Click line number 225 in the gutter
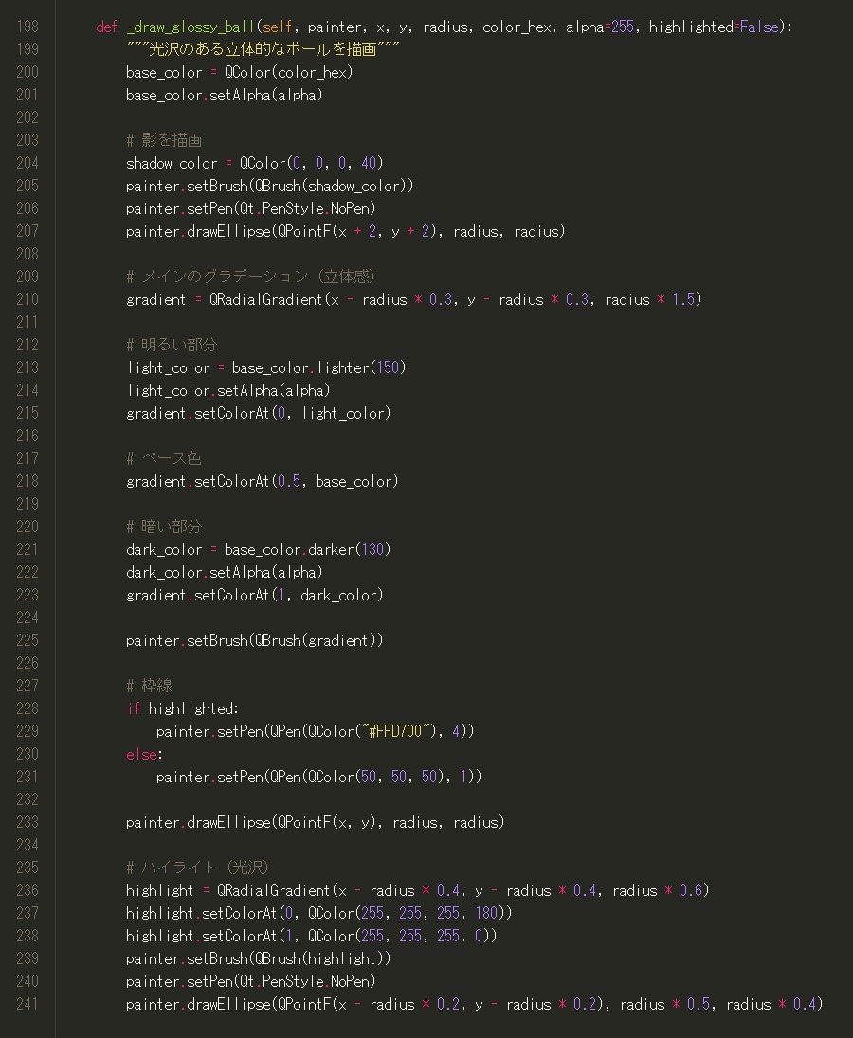This screenshot has width=853, height=1038. (27, 640)
